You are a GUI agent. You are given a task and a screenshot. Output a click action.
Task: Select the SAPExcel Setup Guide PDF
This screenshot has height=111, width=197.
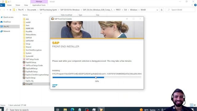[34, 65]
